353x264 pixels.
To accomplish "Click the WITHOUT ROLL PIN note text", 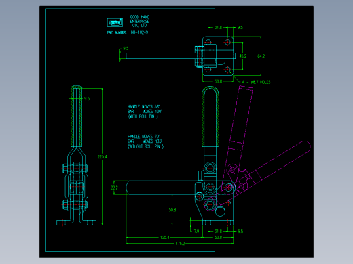I will tap(145, 146).
